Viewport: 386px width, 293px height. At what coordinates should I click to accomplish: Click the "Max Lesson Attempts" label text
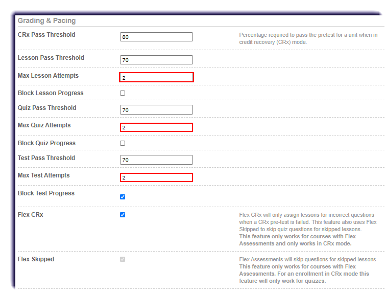pyautogui.click(x=48, y=76)
